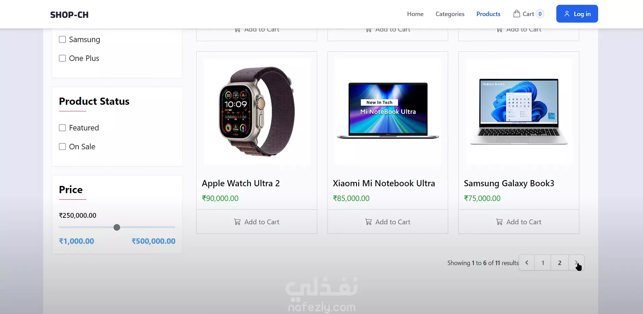Click the shopping bag Cart icon
The image size is (643, 314).
(517, 14)
